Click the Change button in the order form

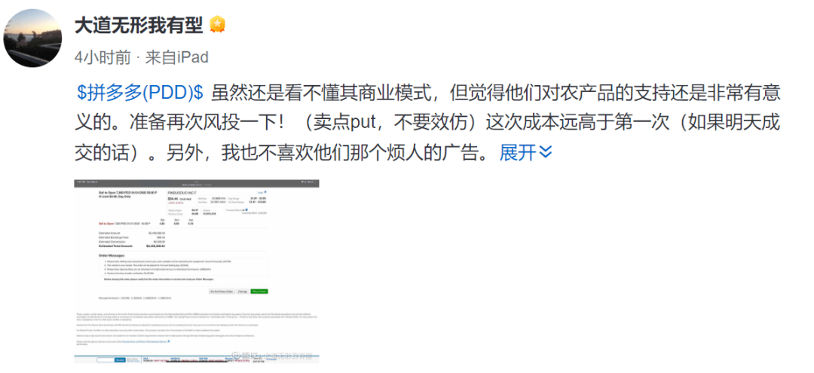pos(243,290)
